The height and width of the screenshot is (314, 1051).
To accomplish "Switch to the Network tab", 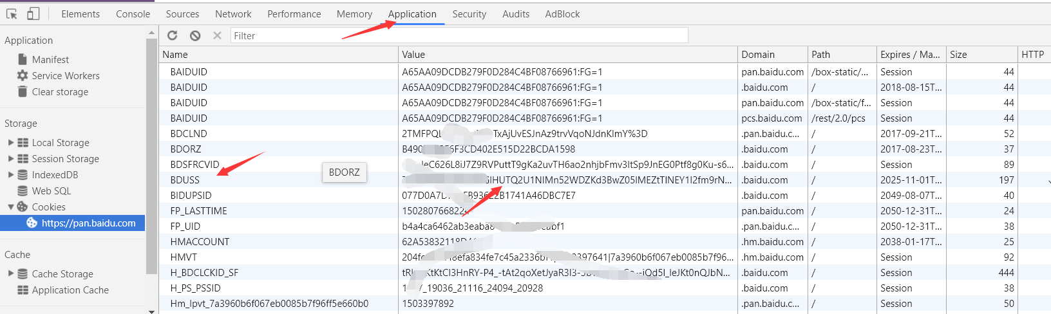I will click(x=233, y=14).
